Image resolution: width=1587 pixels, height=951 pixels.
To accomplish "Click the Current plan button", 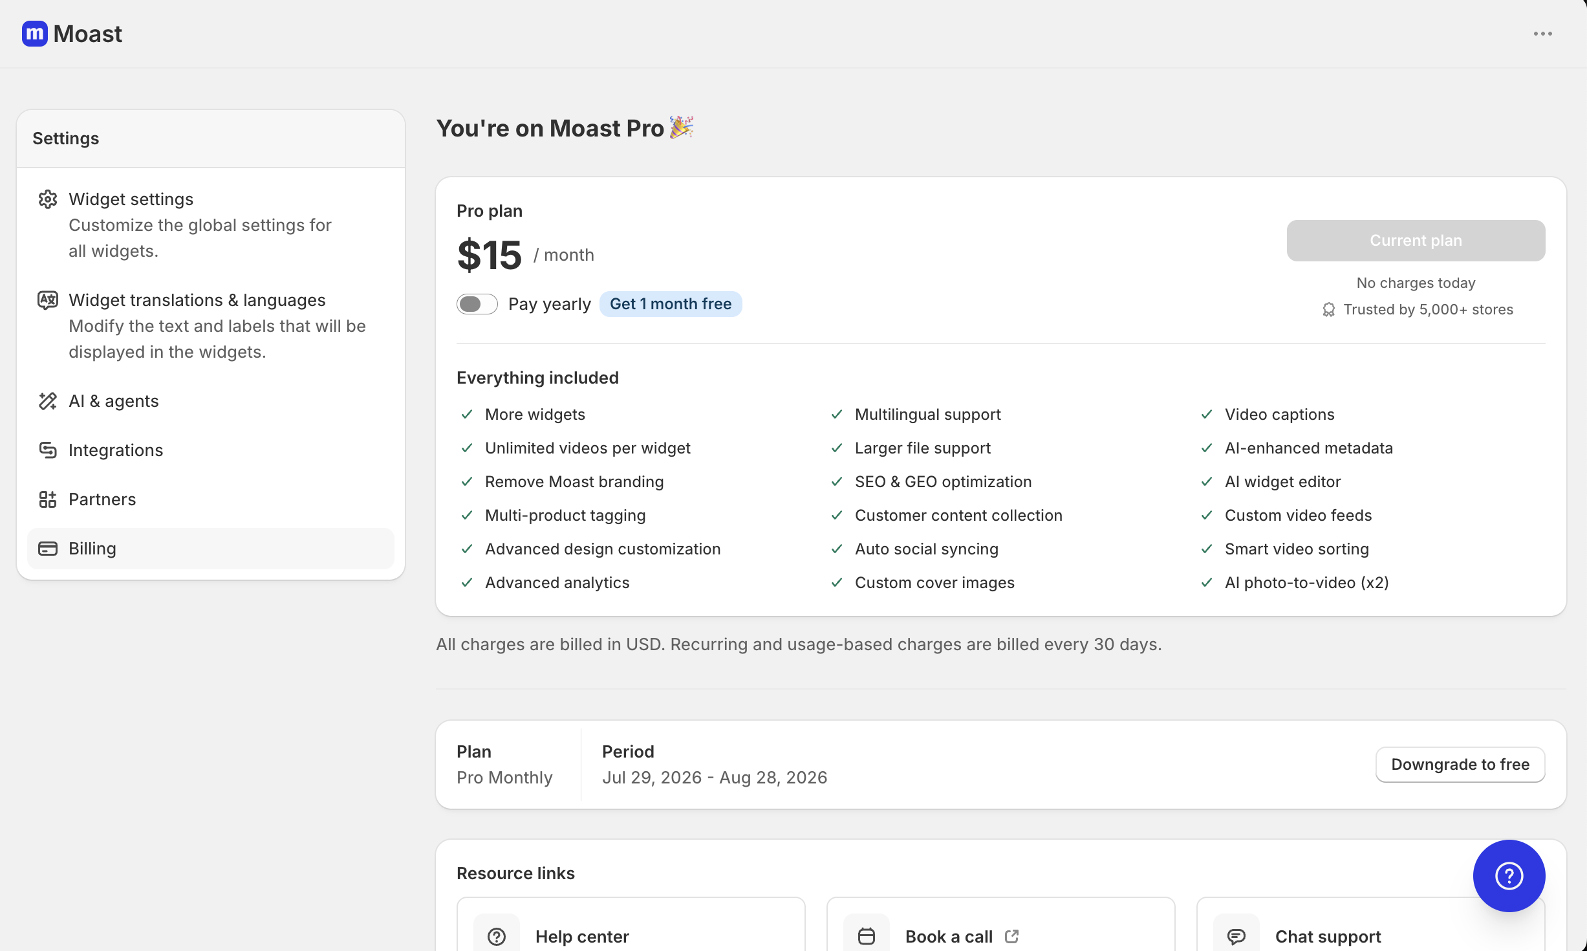I will [x=1416, y=241].
